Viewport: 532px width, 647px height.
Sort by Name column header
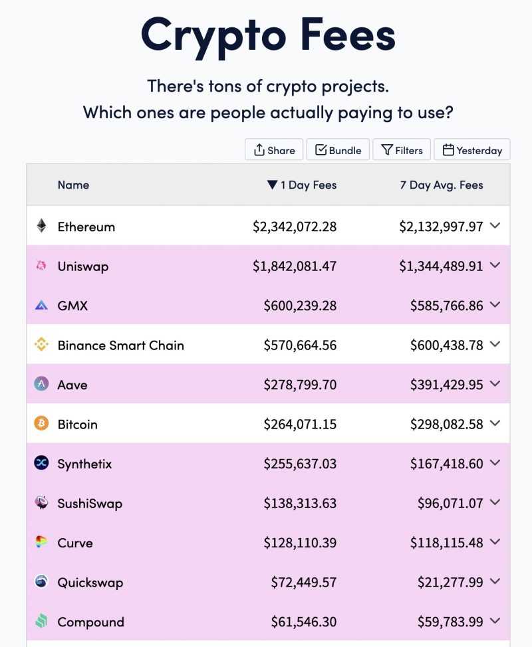click(x=74, y=185)
